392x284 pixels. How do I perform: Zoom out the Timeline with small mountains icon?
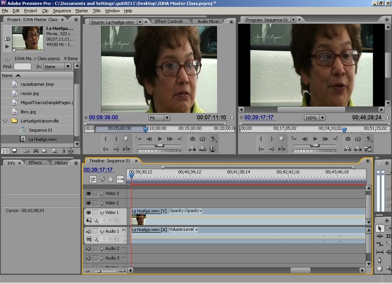click(87, 271)
